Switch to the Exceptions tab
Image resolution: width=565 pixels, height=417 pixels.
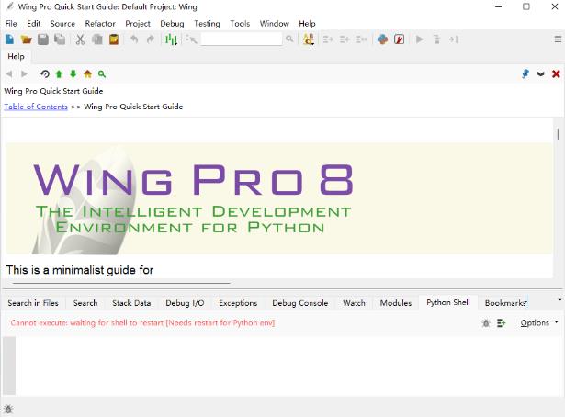pyautogui.click(x=238, y=303)
